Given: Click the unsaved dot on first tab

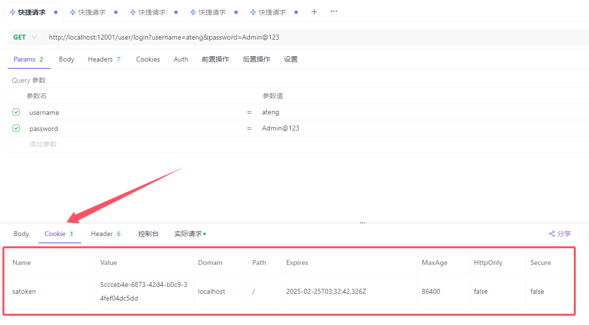Looking at the screenshot, I should pos(56,12).
